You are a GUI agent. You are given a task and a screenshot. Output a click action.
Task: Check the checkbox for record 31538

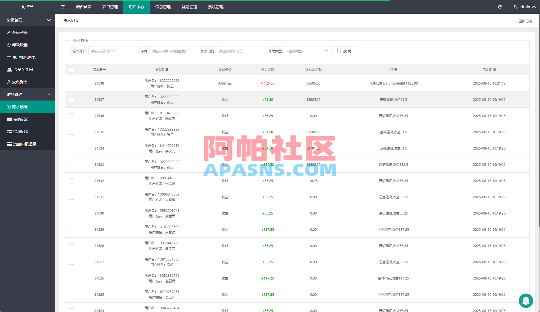pos(72,83)
